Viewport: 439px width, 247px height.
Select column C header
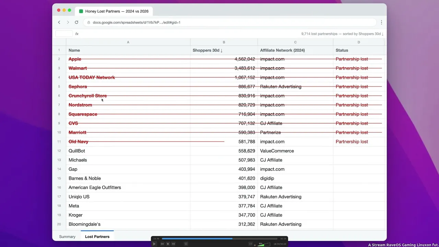pos(295,42)
